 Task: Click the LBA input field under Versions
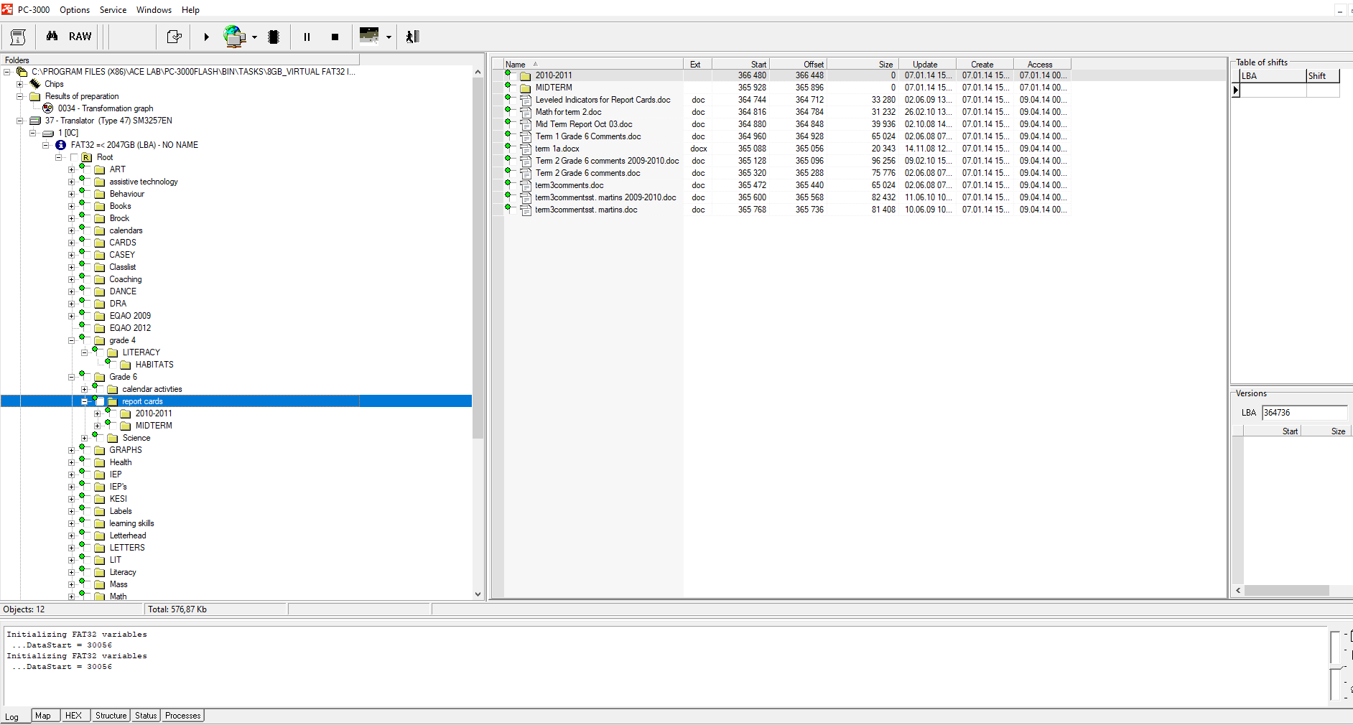[x=1303, y=413]
